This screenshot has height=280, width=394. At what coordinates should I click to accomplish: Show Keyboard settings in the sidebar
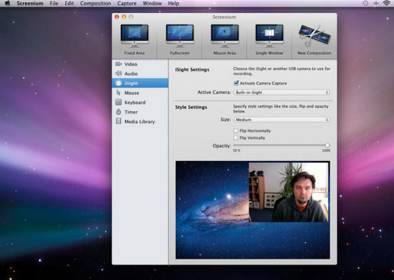click(135, 103)
